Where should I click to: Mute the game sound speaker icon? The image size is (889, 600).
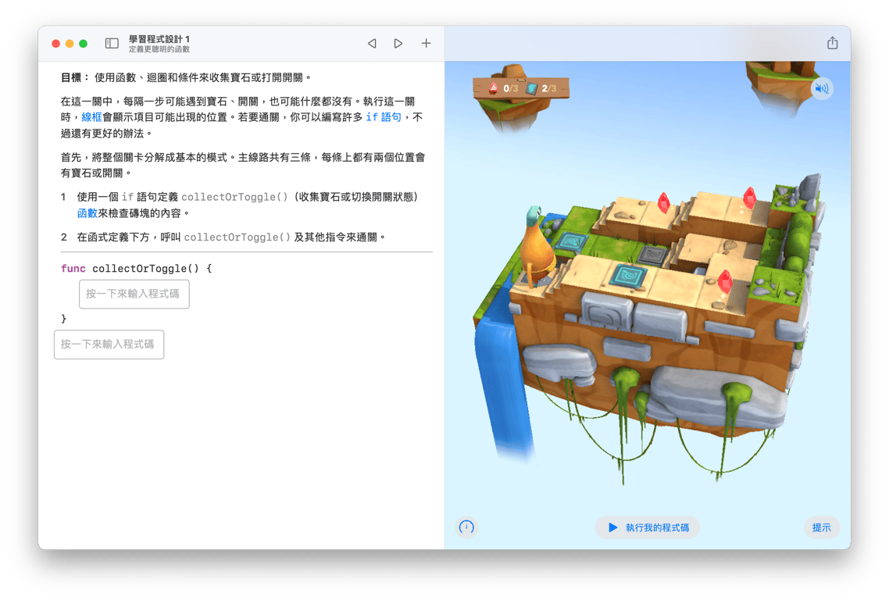click(822, 88)
